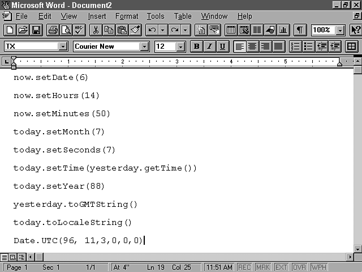Click the Bulleted list icon
The height and width of the screenshot is (272, 362).
click(x=308, y=46)
